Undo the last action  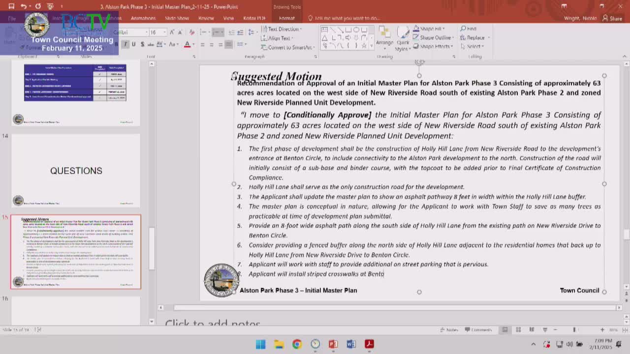[x=23, y=6]
